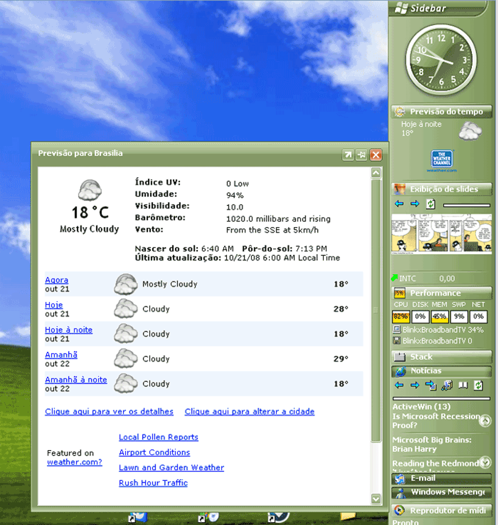Screen dimensions: 498x525
Task: Open Airport Conditions link
Action: (154, 452)
